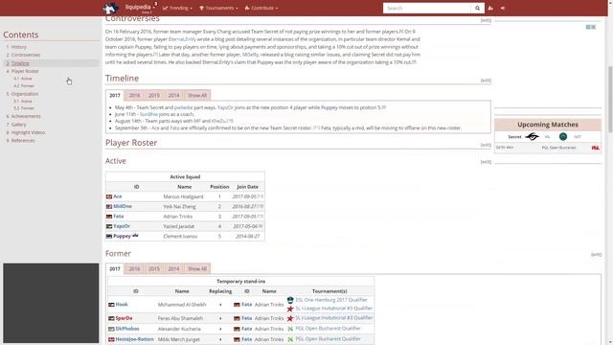Jump to Controversies in Contents

(26, 56)
